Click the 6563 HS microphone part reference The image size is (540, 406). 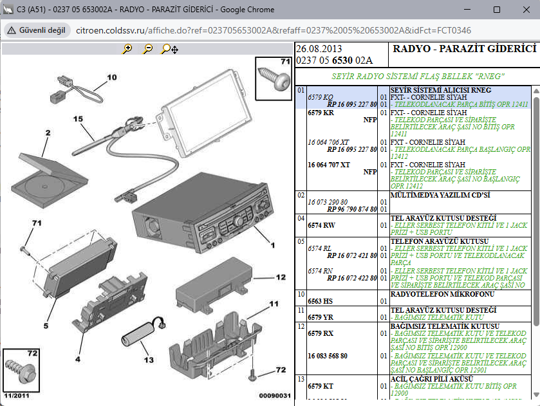pos(321,300)
